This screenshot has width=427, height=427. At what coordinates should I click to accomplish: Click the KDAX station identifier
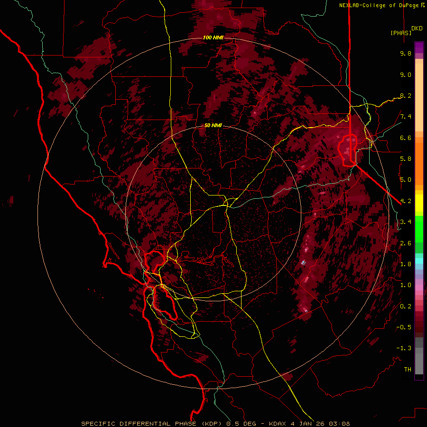pos(278,424)
